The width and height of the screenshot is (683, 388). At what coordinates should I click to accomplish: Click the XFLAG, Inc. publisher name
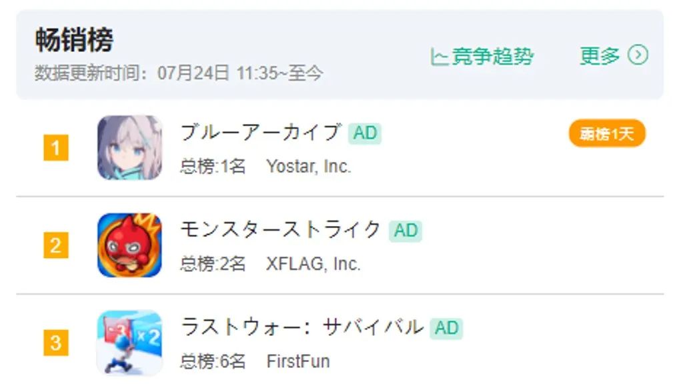313,264
